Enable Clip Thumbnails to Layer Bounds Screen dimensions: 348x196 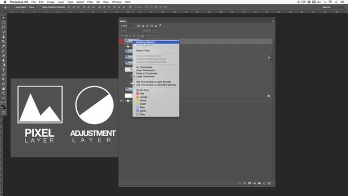click(x=153, y=82)
